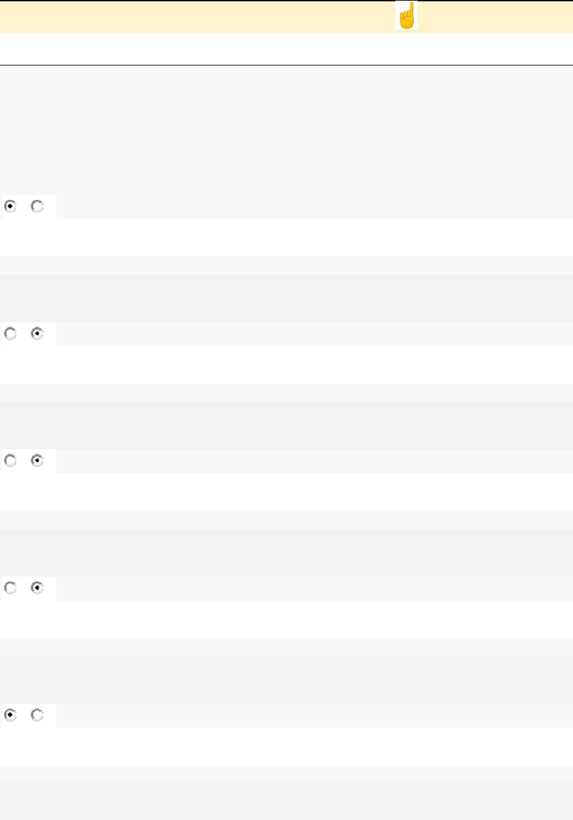This screenshot has width=573, height=820.
Task: Choose the right radio button in fifth row
Action: pyautogui.click(x=37, y=716)
